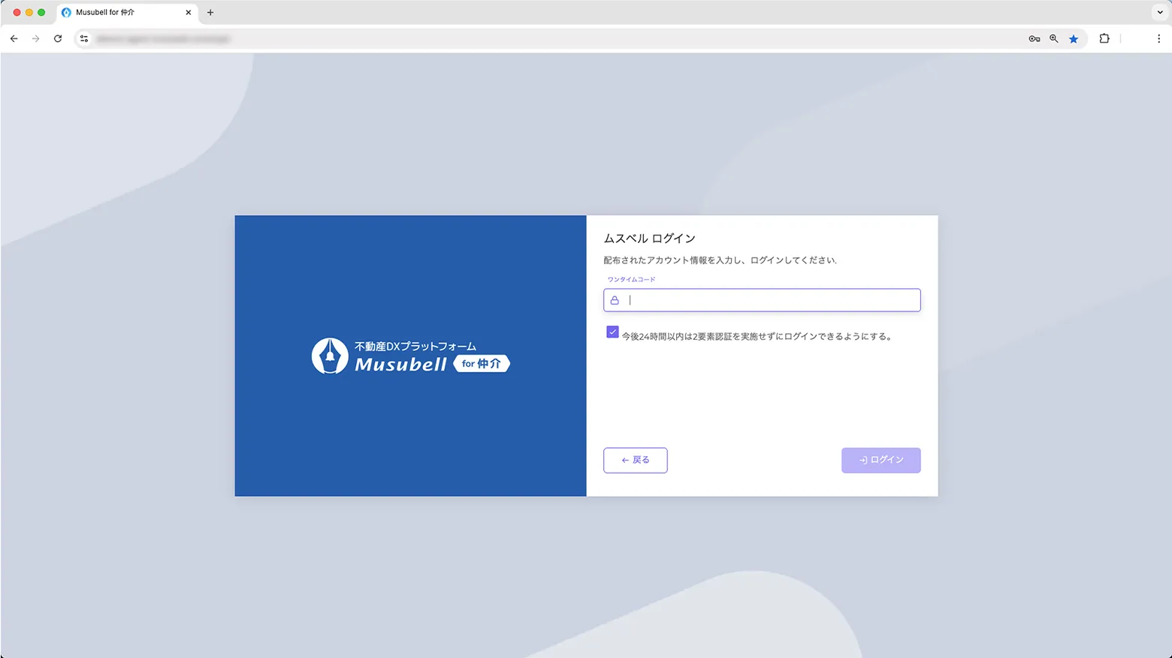Uncheck the 24時間 two-factor skip checkbox

[612, 331]
